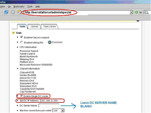Open Max tree connections per smbd dropdown
This screenshot has height=113, width=151.
coord(63,110)
